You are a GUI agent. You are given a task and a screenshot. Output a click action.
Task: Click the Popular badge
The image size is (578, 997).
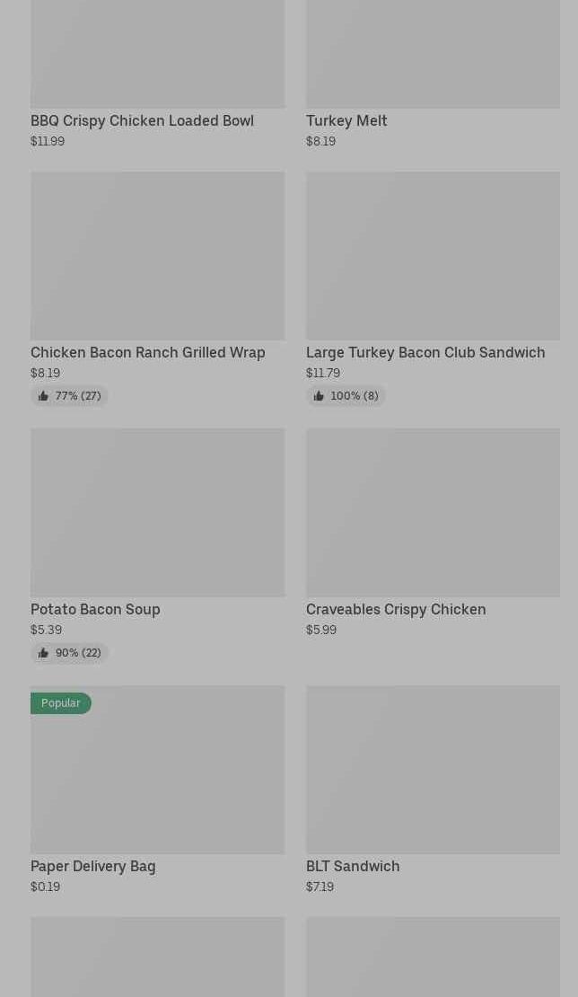pyautogui.click(x=61, y=703)
